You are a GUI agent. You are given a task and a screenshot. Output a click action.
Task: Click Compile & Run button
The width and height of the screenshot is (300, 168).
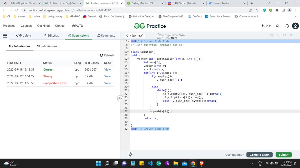click(x=259, y=155)
